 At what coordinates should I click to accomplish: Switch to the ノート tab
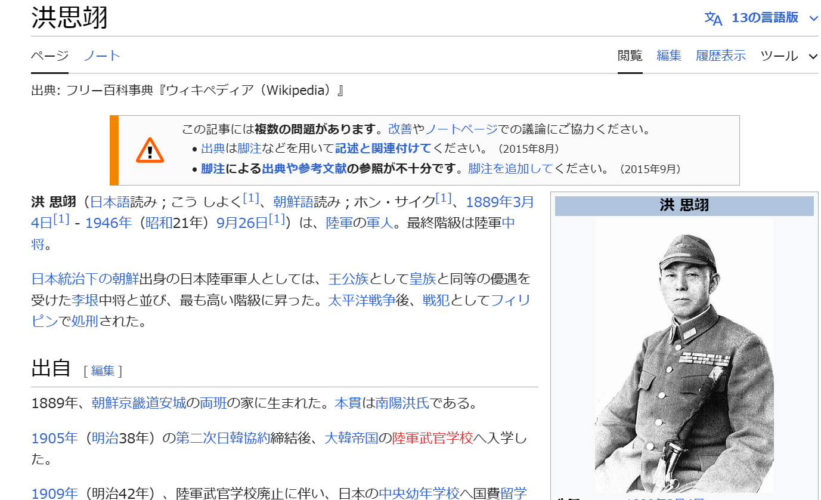[x=102, y=56]
